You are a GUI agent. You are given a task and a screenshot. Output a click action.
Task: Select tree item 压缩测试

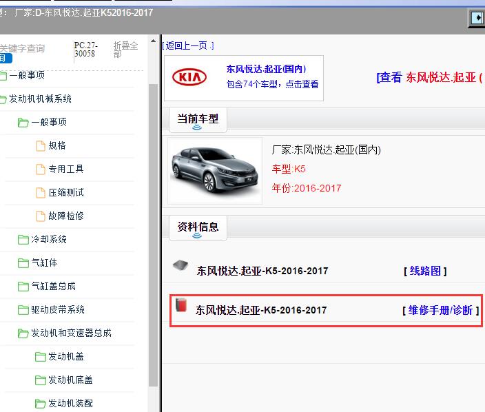click(x=66, y=193)
